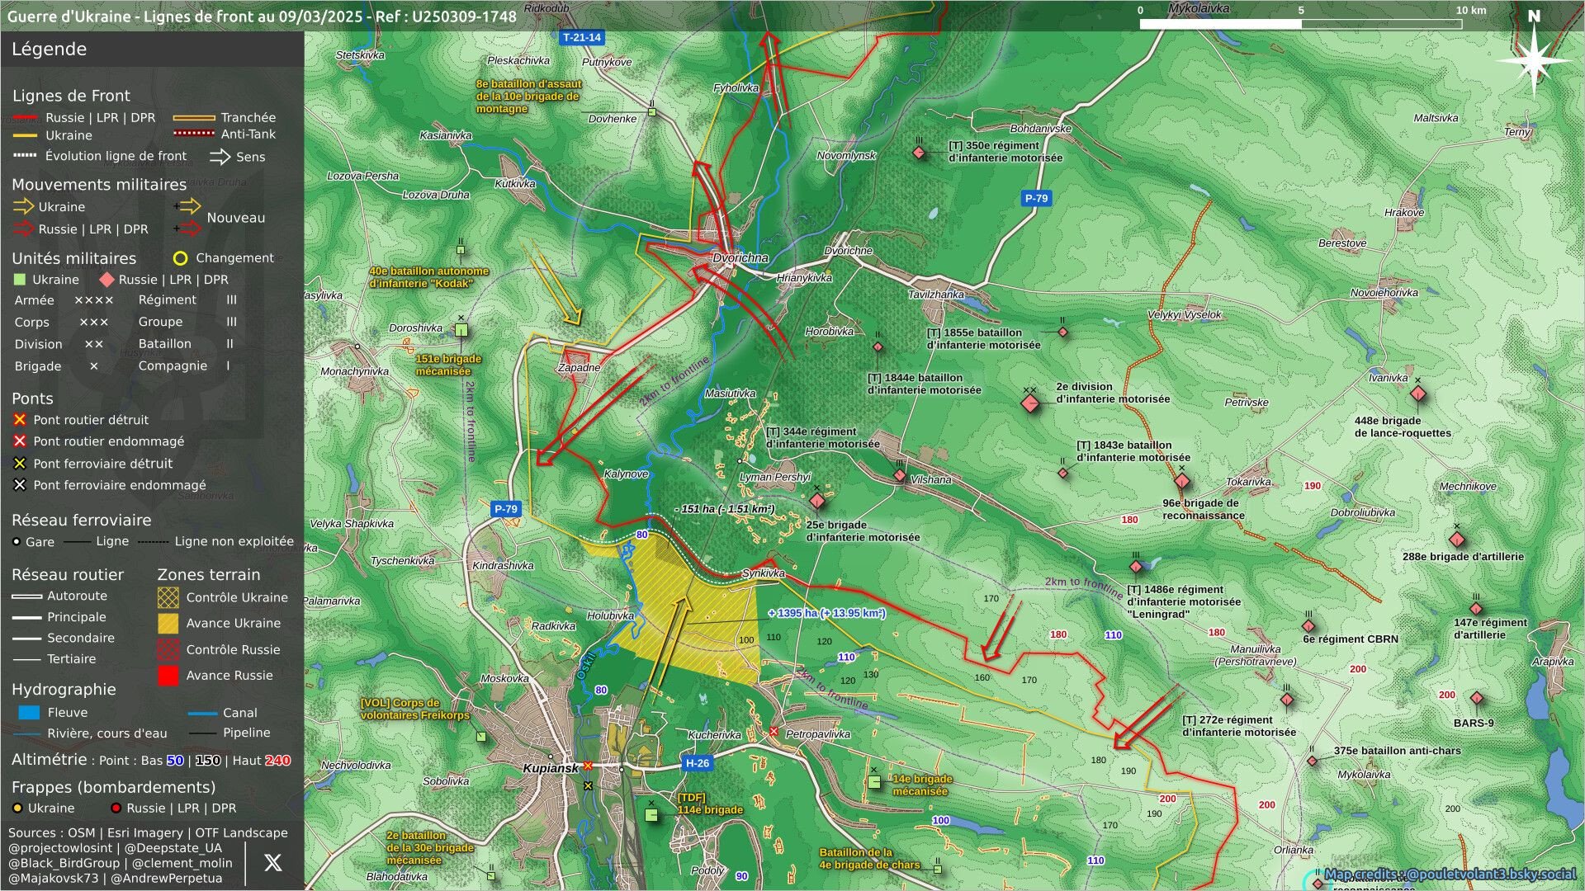The height and width of the screenshot is (891, 1585).
Task: Select the '+ 1395 ha (+ 13.95 km²)' annotation
Action: [826, 613]
